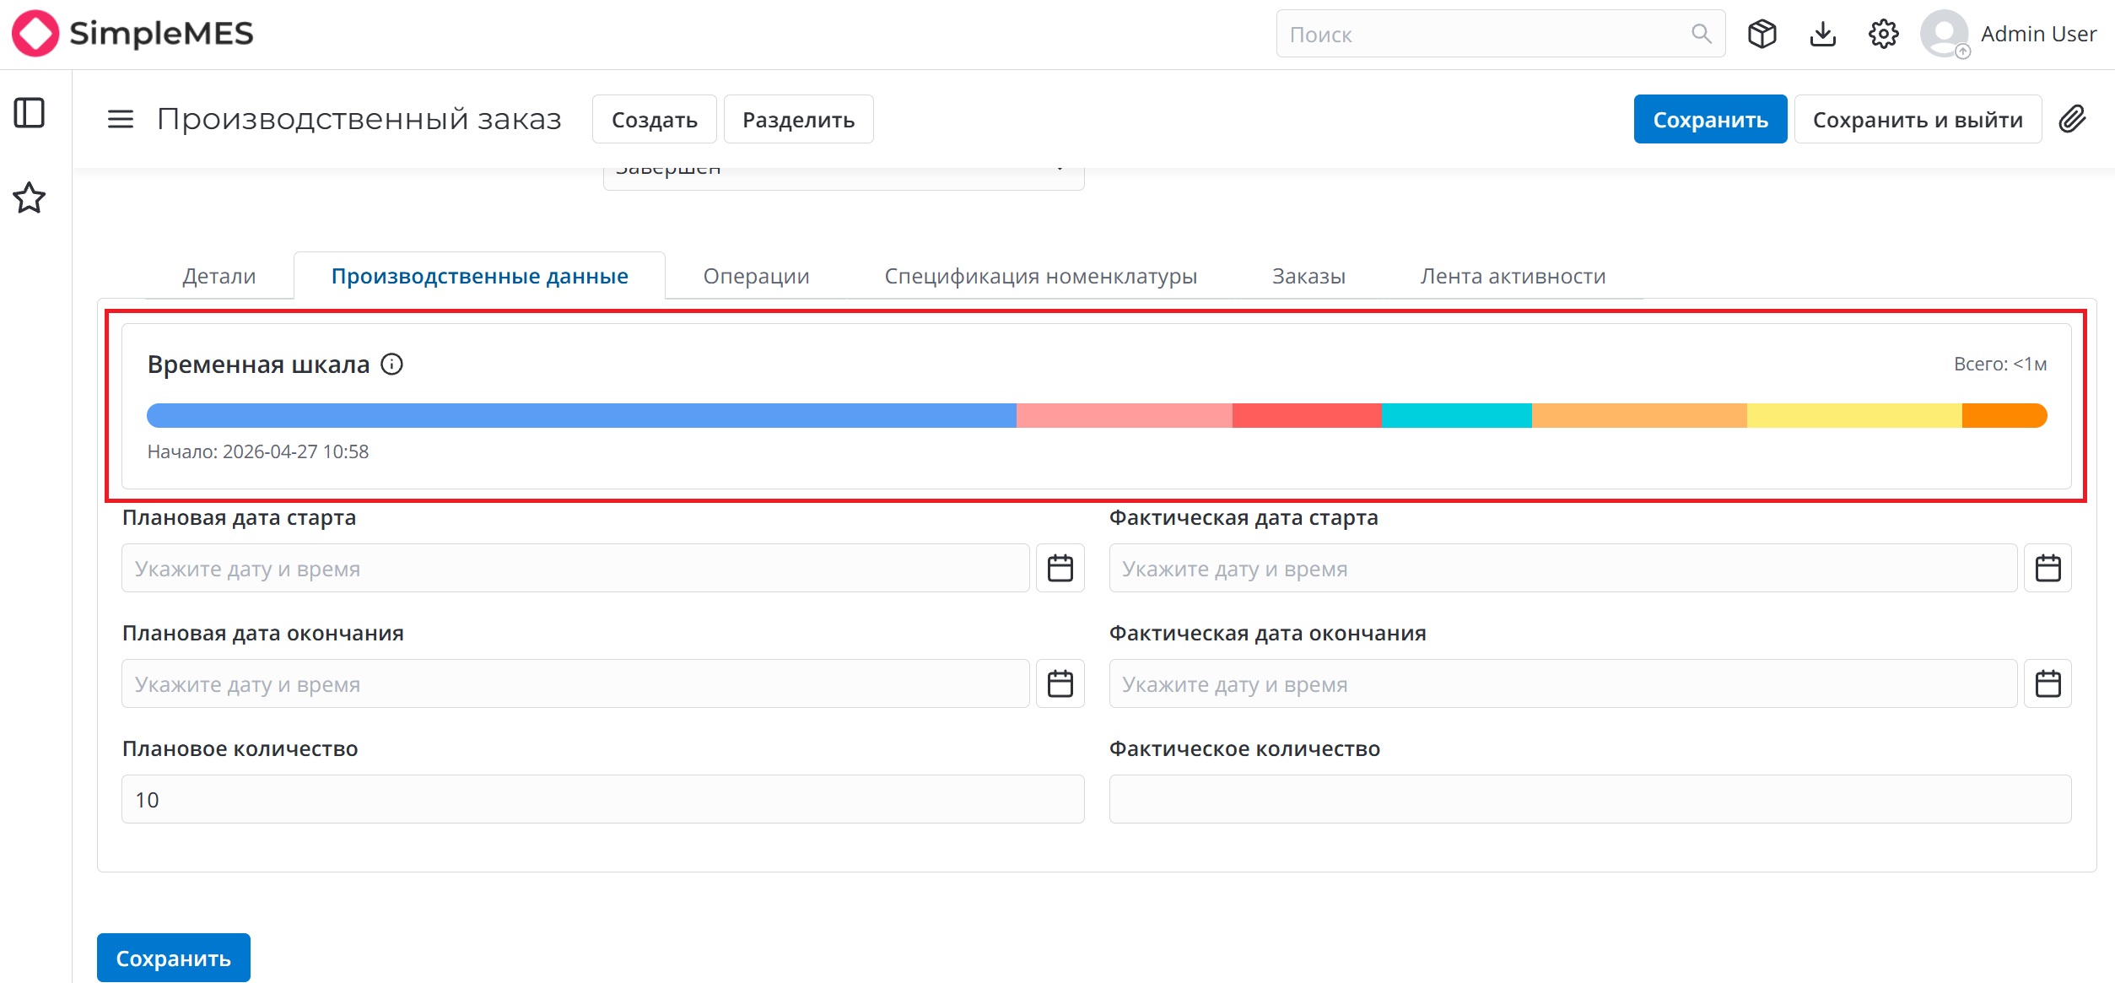Open the Лента активности tab
Viewport: 2115px width, 983px height.
click(x=1513, y=276)
